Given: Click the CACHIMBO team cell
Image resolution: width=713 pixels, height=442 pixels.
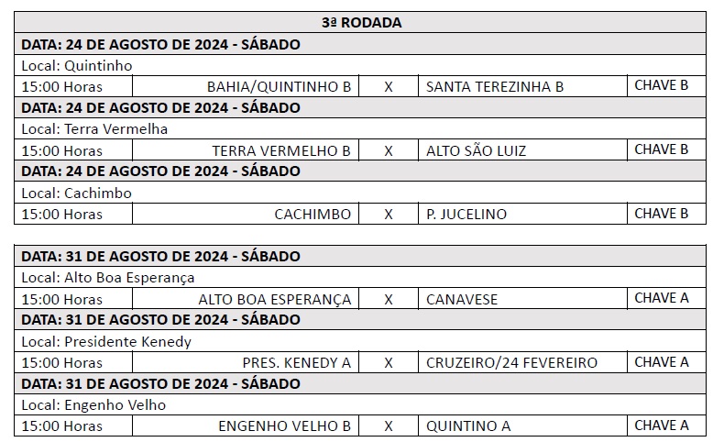Looking at the screenshot, I should (x=246, y=214).
